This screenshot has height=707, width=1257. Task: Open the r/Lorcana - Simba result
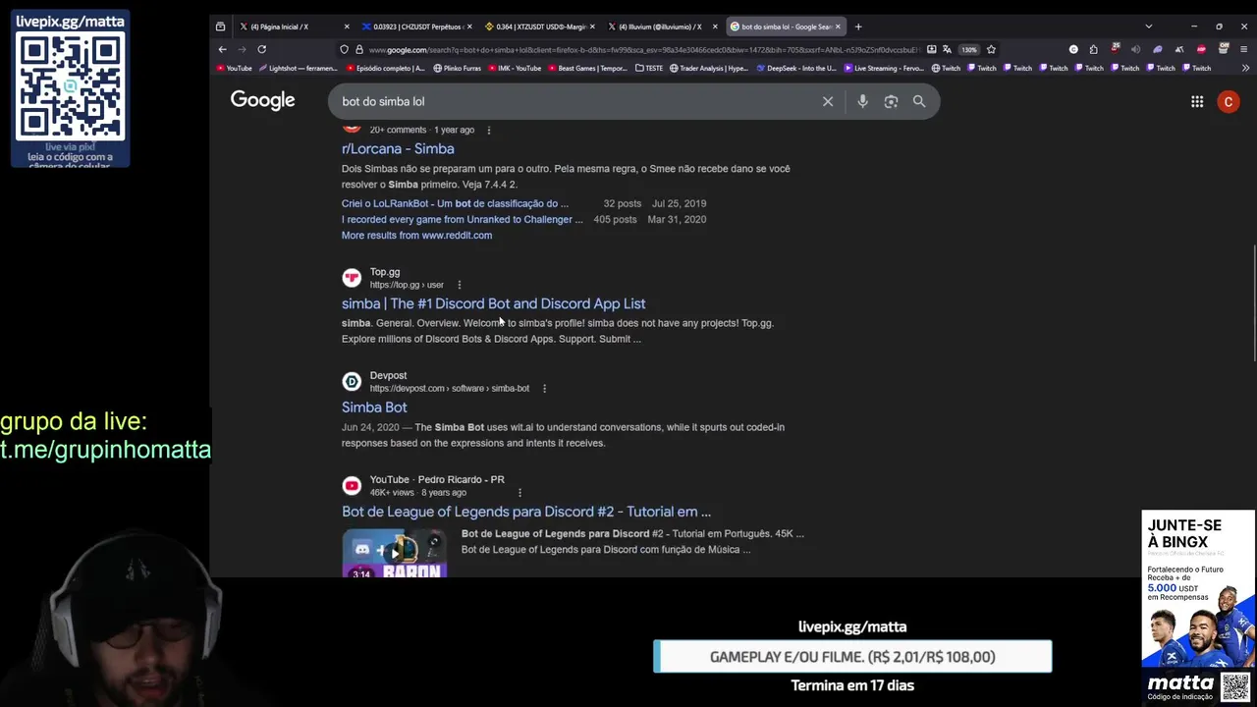(x=398, y=148)
